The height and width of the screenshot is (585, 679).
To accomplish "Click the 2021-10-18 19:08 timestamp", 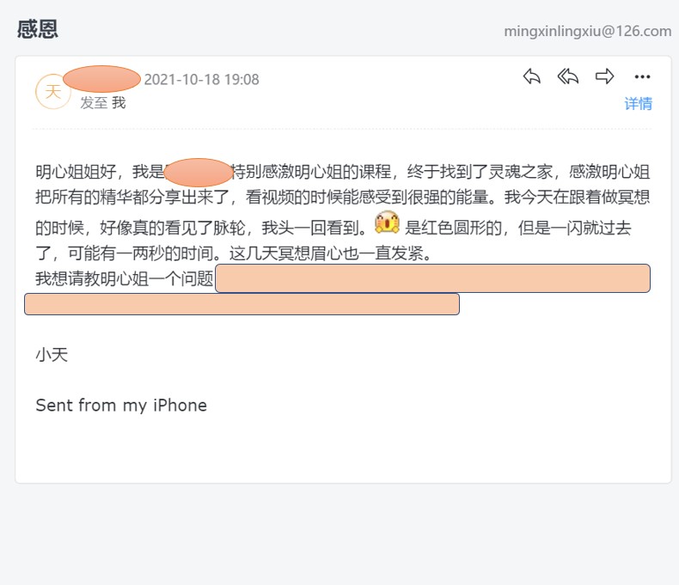I will pos(201,80).
